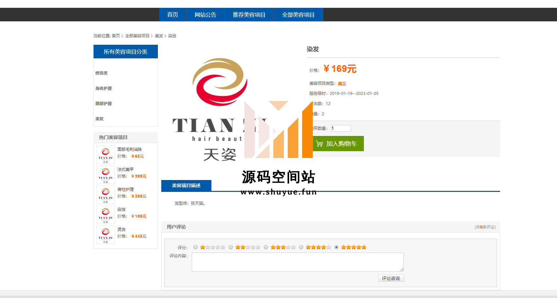Screen dimensions: 557x298
Task: Select the three-star rating radio button
Action: 266,247
